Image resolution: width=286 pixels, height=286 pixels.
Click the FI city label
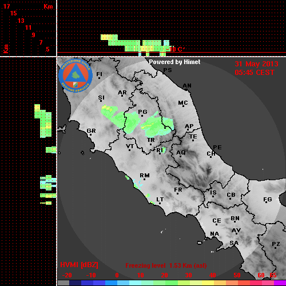[99, 74]
